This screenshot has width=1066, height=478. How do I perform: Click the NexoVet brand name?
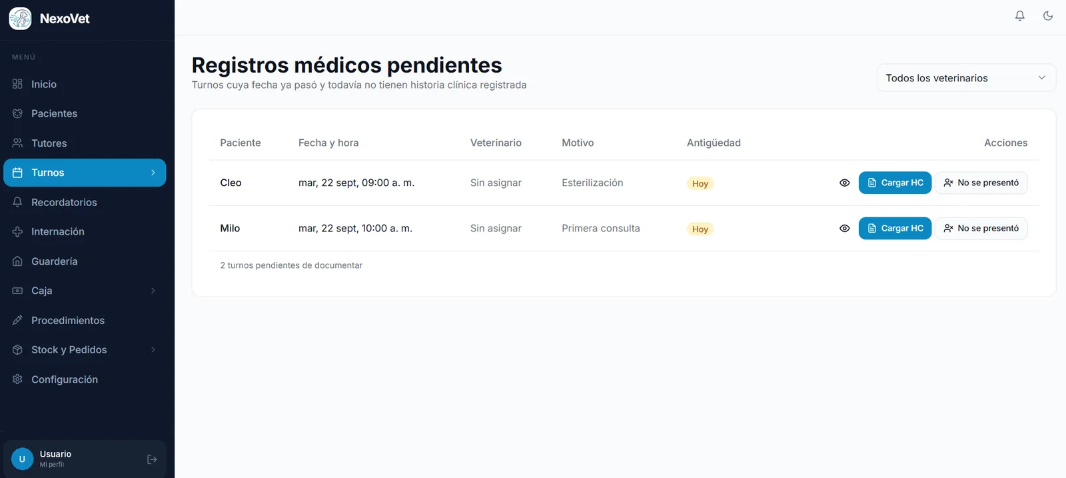tap(65, 19)
